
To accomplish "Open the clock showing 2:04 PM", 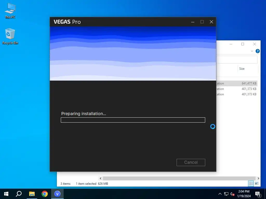I will (244, 191).
